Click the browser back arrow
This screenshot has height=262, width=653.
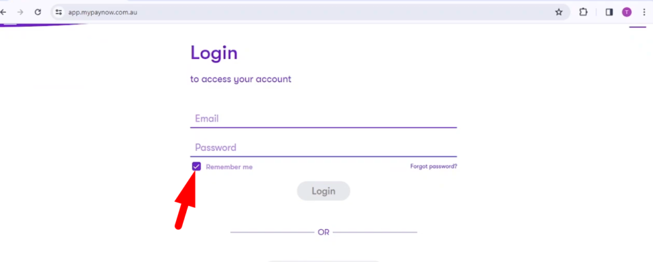tap(3, 11)
